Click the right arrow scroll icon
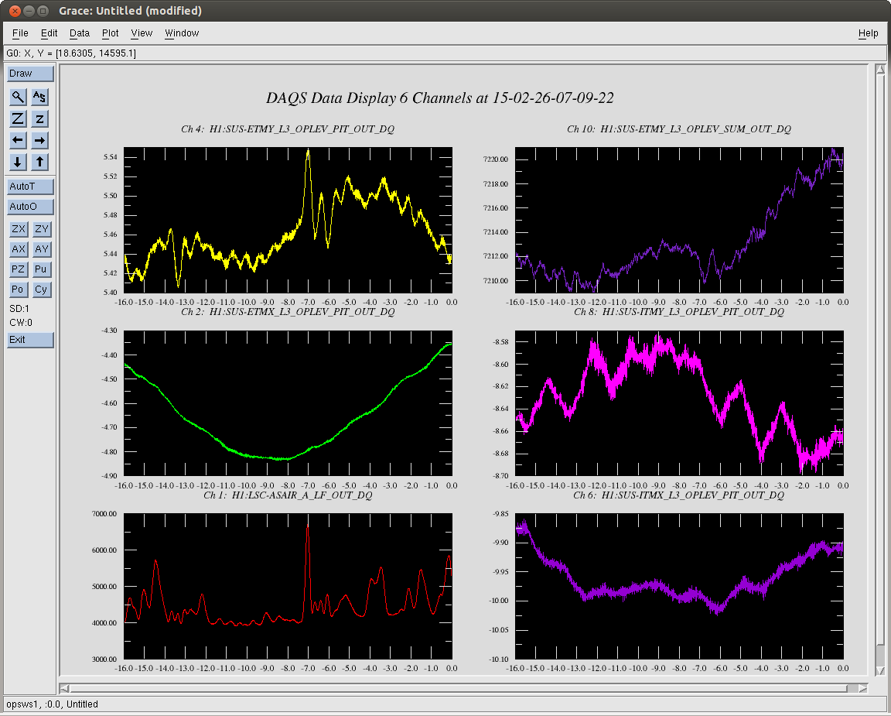The image size is (891, 716). 39,140
